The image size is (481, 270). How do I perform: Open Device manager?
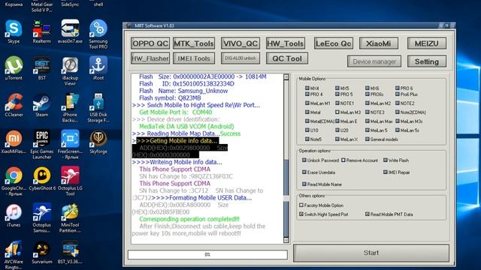pyautogui.click(x=374, y=61)
